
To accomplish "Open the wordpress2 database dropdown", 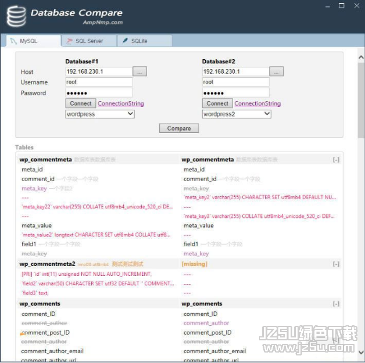I will [237, 114].
